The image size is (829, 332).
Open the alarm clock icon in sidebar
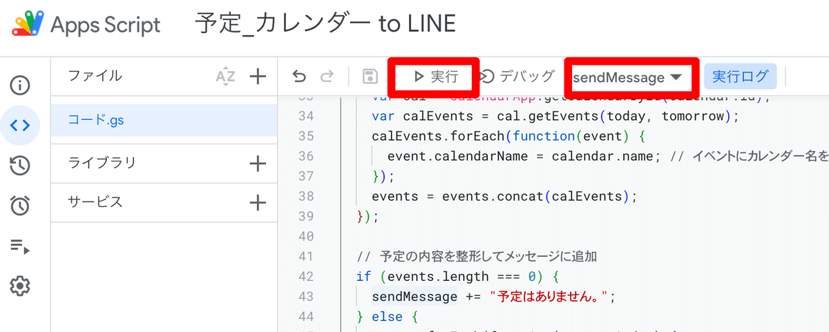point(20,205)
